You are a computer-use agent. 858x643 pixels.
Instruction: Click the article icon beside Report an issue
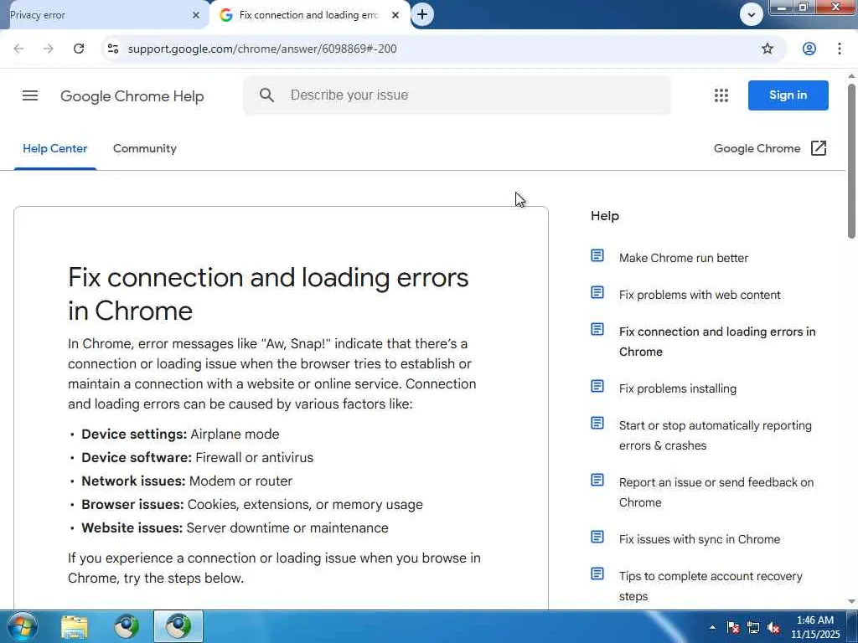pos(597,480)
